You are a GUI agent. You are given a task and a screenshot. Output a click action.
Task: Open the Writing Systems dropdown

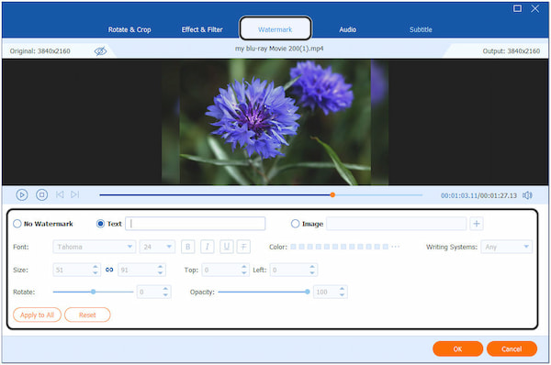[506, 247]
